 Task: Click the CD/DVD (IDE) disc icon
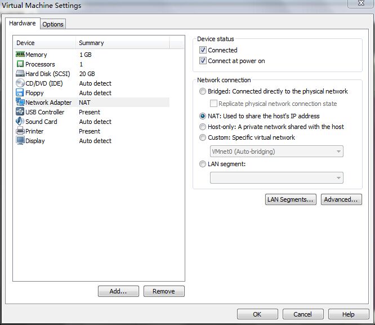[20, 83]
